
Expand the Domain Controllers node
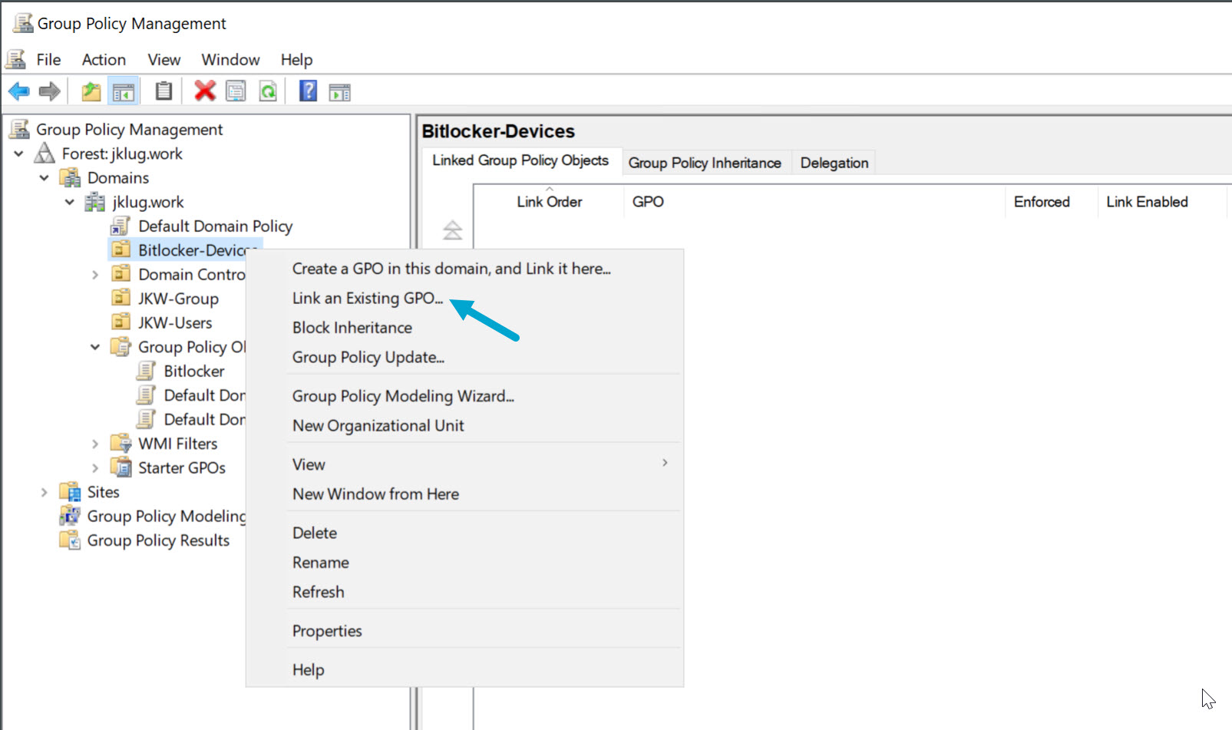[x=95, y=274]
